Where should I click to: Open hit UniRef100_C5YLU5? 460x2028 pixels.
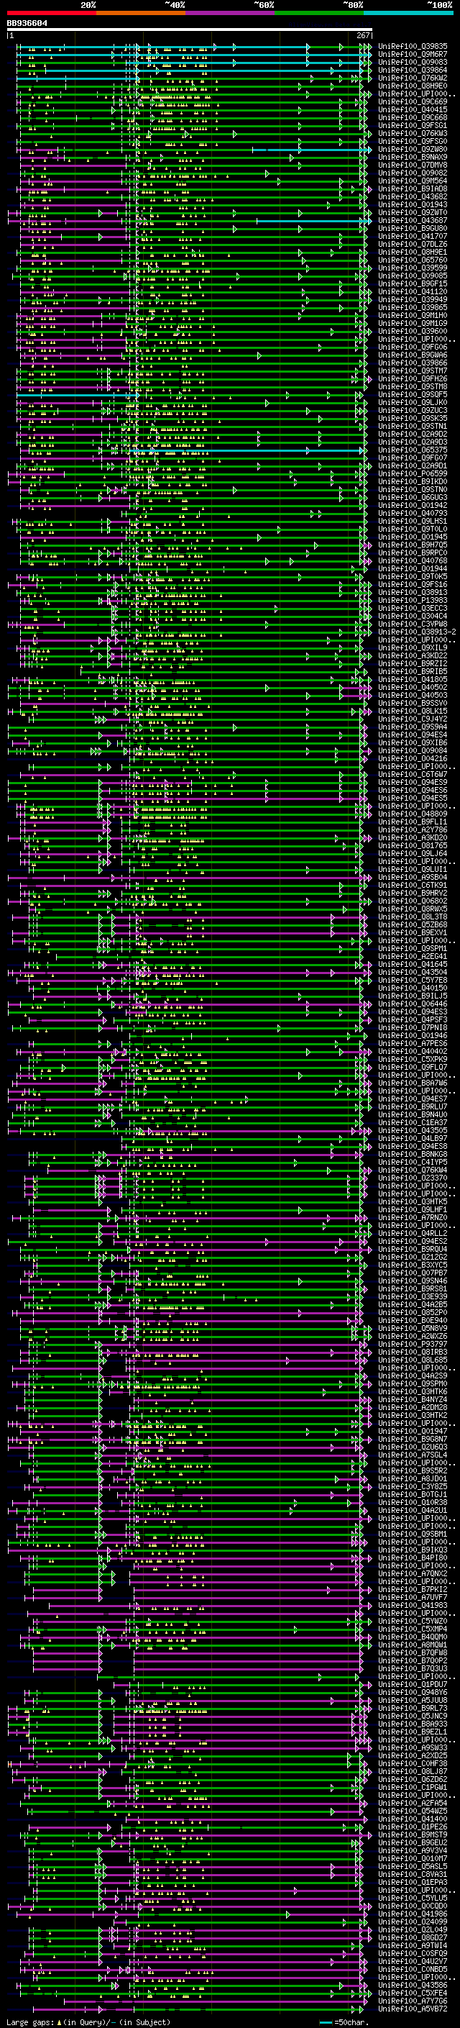point(413,1898)
